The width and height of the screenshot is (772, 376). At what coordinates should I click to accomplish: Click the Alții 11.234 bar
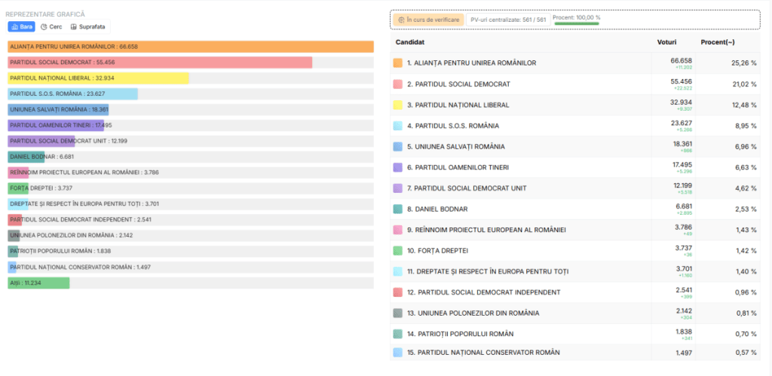(x=38, y=283)
